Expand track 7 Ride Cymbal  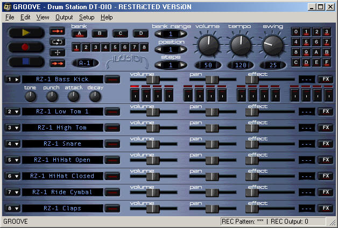(x=13, y=193)
